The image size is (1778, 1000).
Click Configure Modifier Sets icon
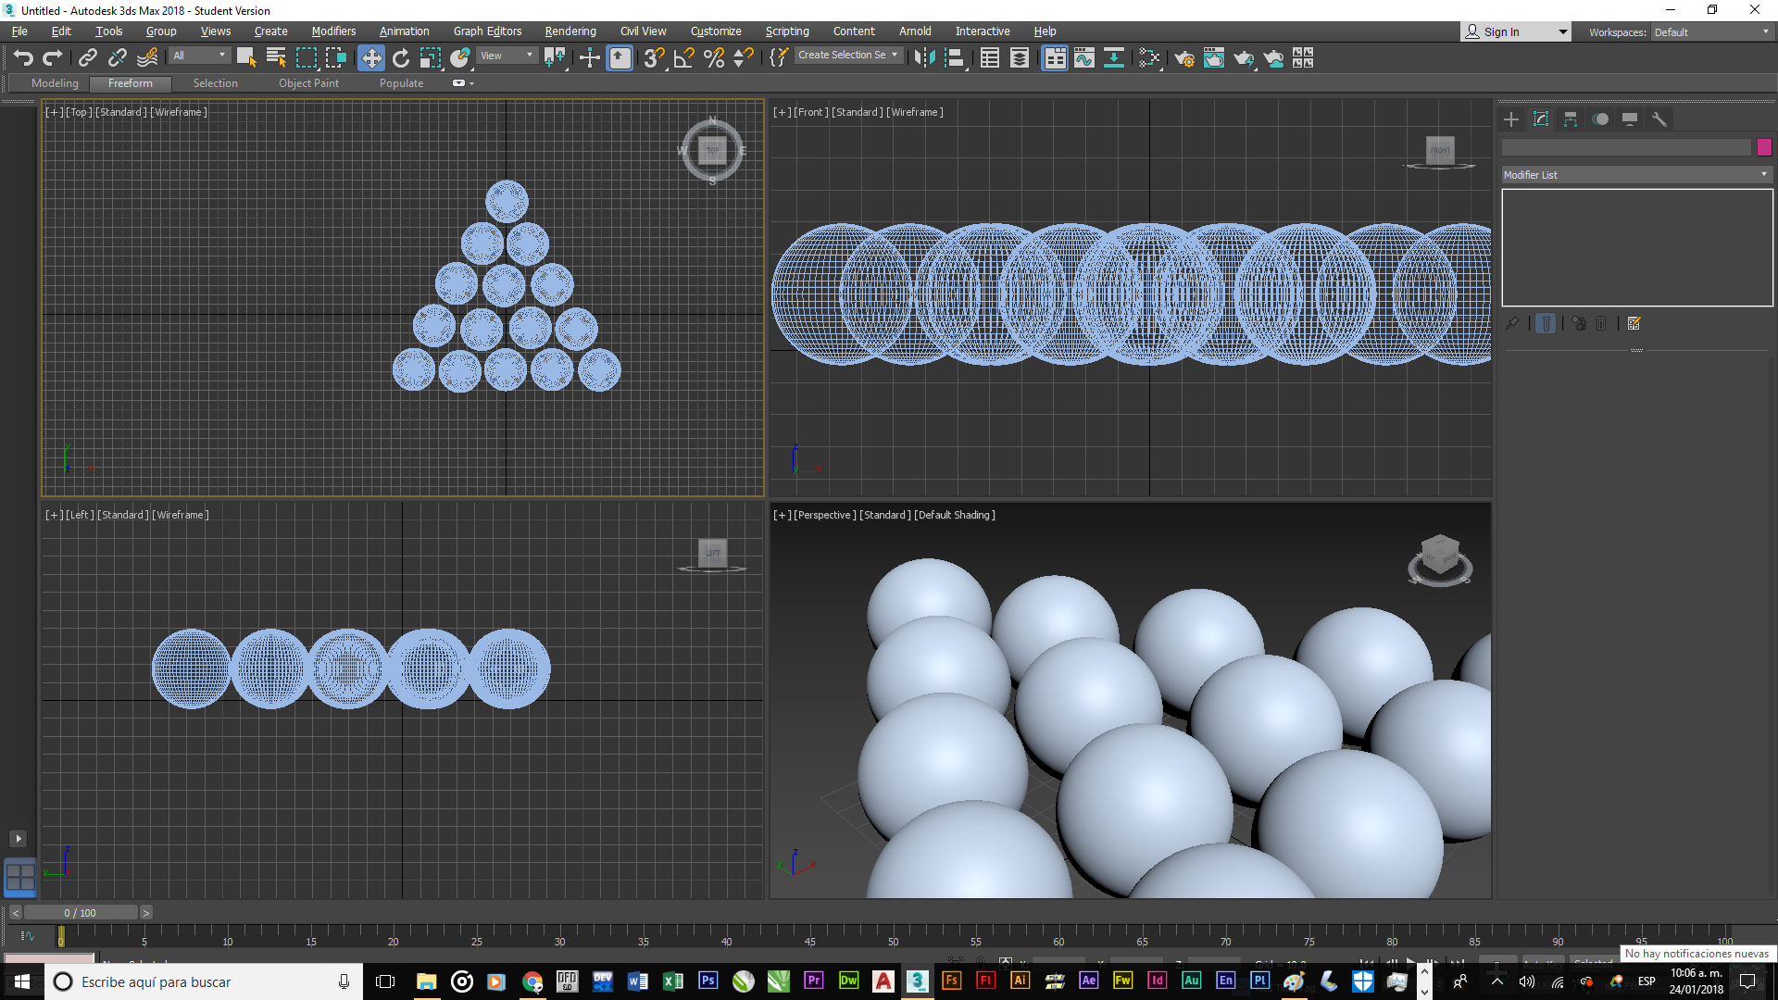pos(1634,323)
